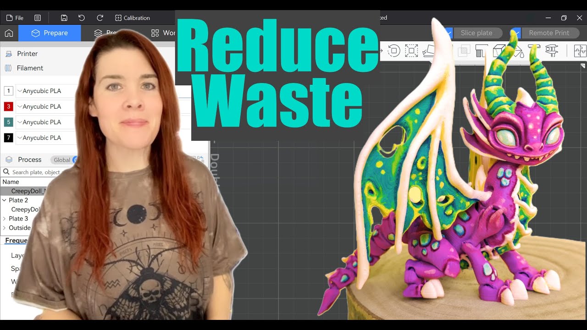
Task: Open filament 3 Anycubic PLA dropdown
Action: (x=45, y=106)
